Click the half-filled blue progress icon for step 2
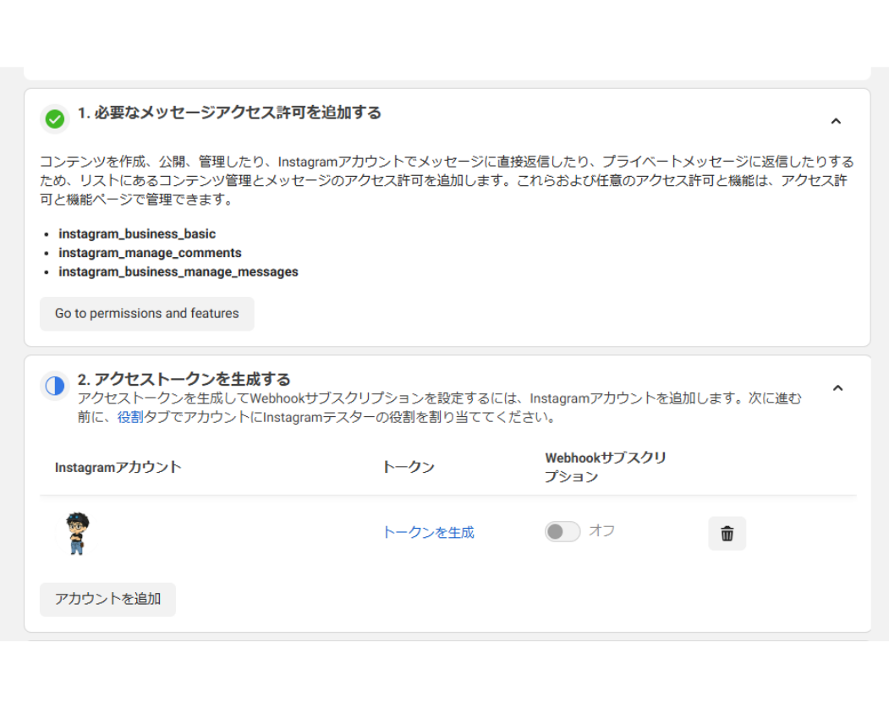Viewport: 889px width, 708px height. [x=55, y=387]
